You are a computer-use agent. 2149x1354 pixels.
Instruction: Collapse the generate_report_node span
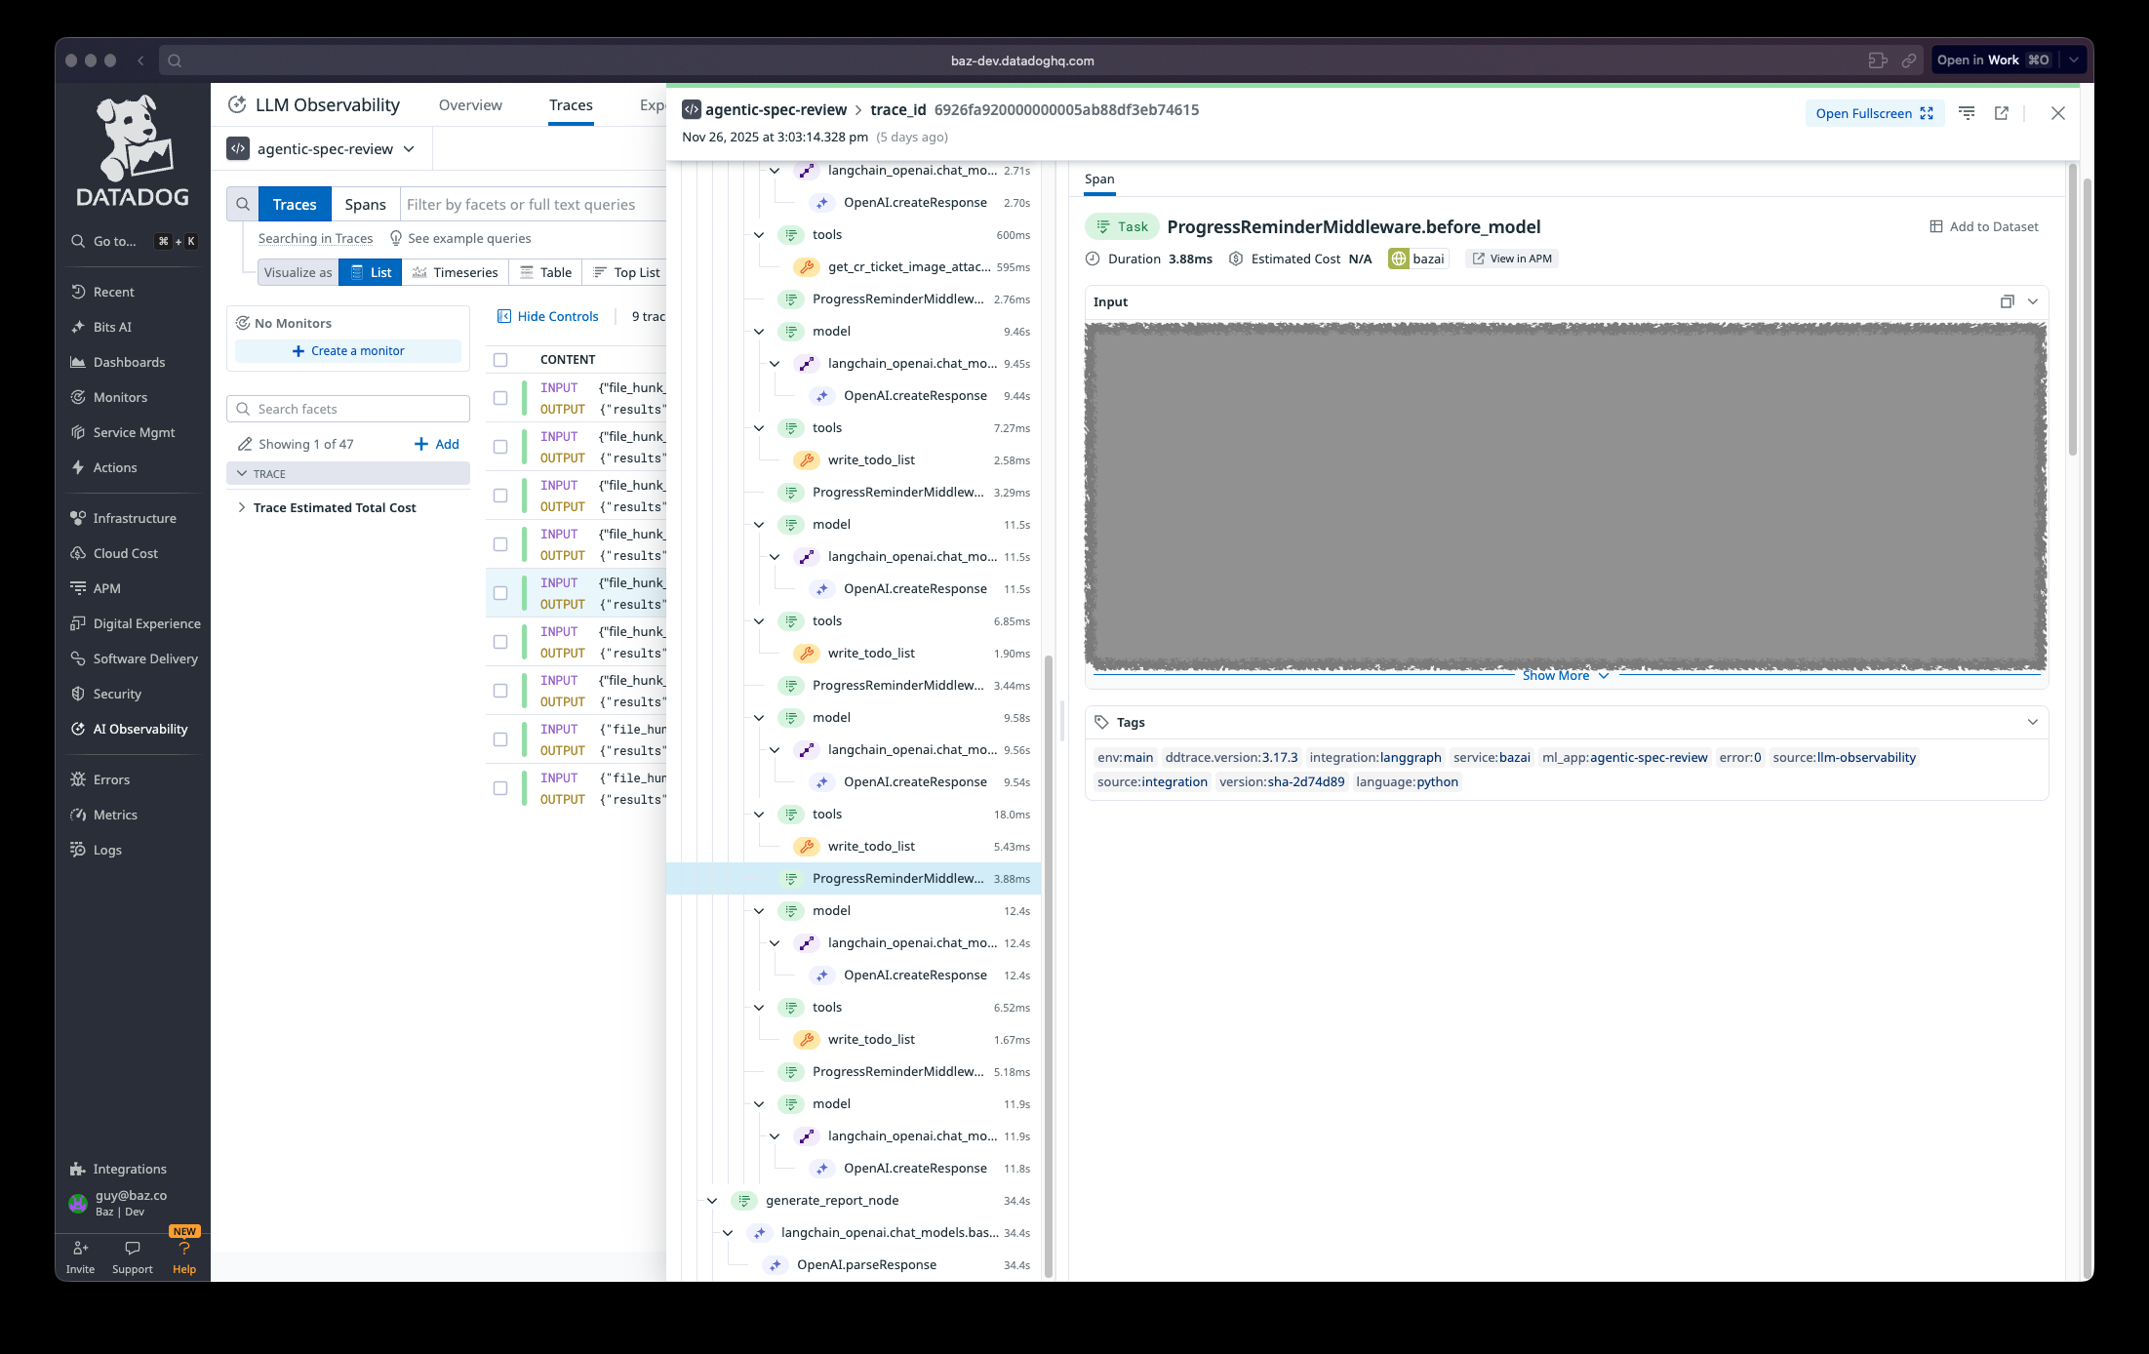712,1201
